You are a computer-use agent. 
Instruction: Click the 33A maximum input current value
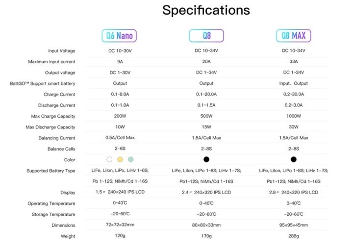pyautogui.click(x=294, y=62)
